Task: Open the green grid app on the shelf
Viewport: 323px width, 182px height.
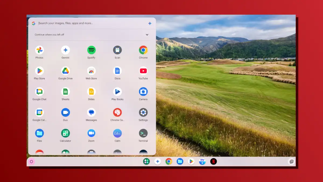Action: (146, 162)
